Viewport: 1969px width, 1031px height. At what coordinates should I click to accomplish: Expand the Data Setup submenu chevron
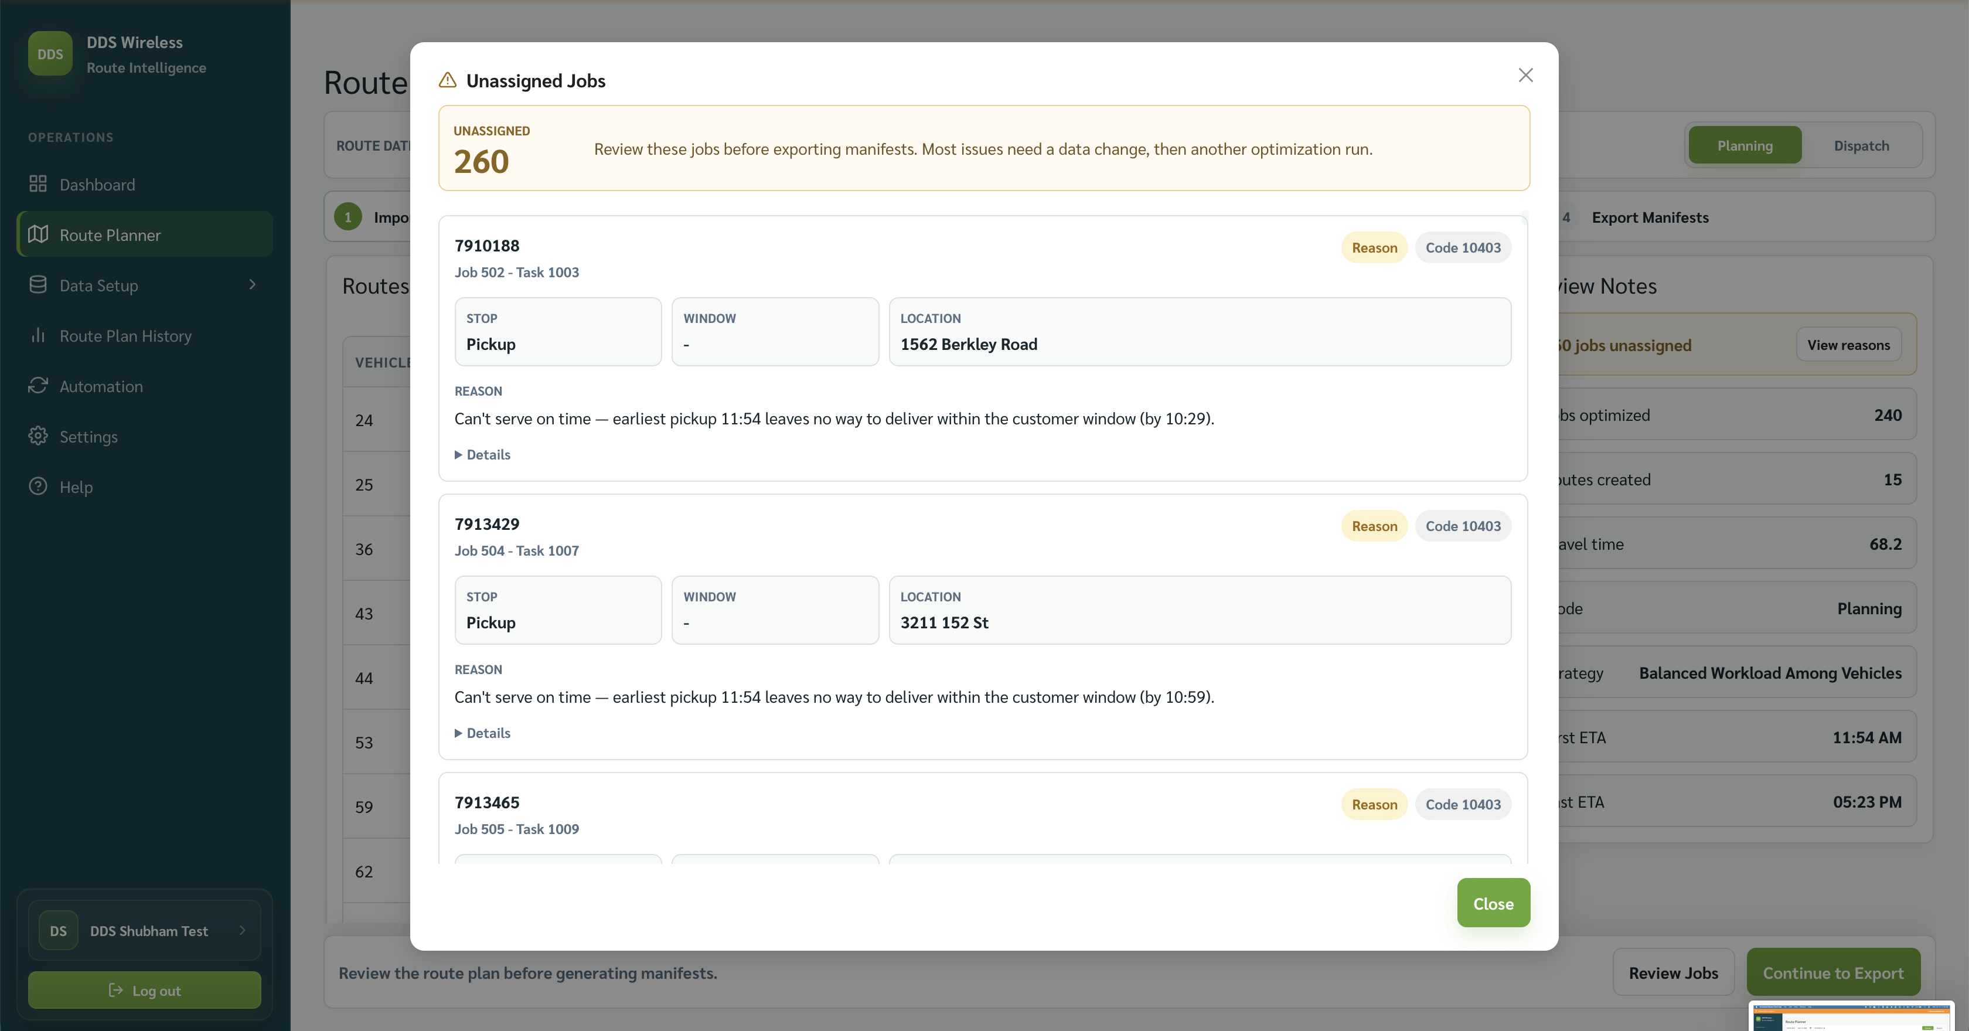252,284
